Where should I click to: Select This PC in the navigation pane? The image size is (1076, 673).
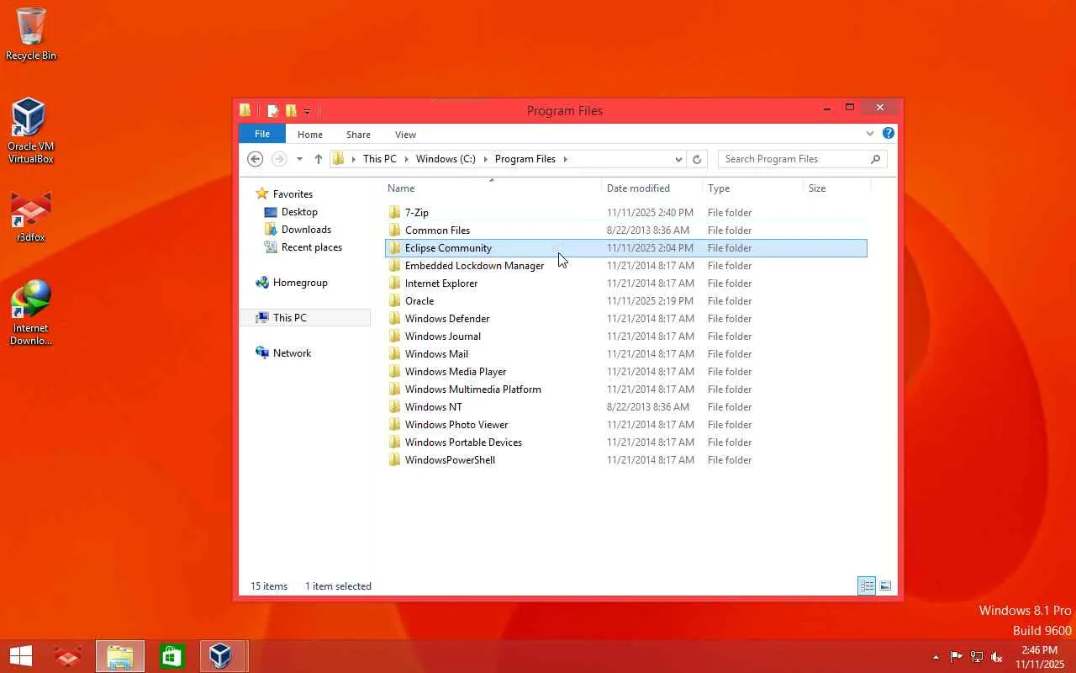coord(289,318)
